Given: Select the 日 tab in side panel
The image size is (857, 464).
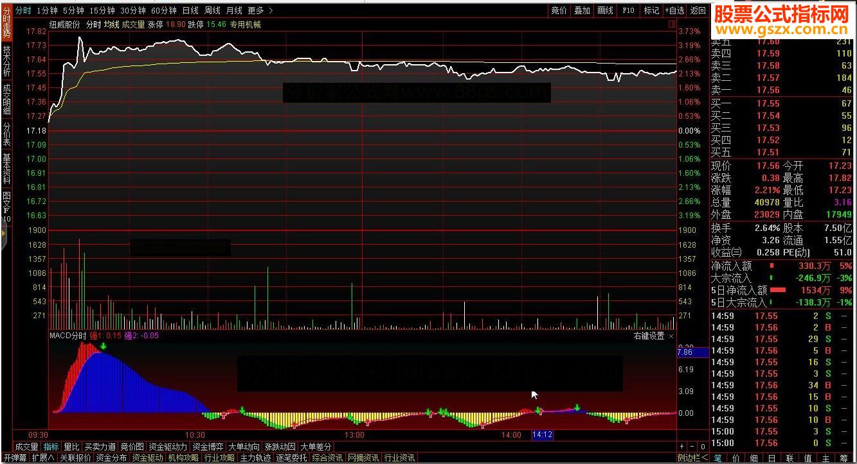Looking at the screenshot, I should click(x=771, y=458).
